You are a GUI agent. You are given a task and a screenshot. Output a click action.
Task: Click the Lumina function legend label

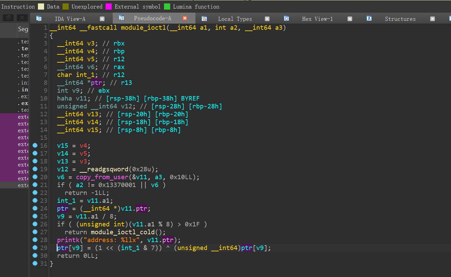196,6
